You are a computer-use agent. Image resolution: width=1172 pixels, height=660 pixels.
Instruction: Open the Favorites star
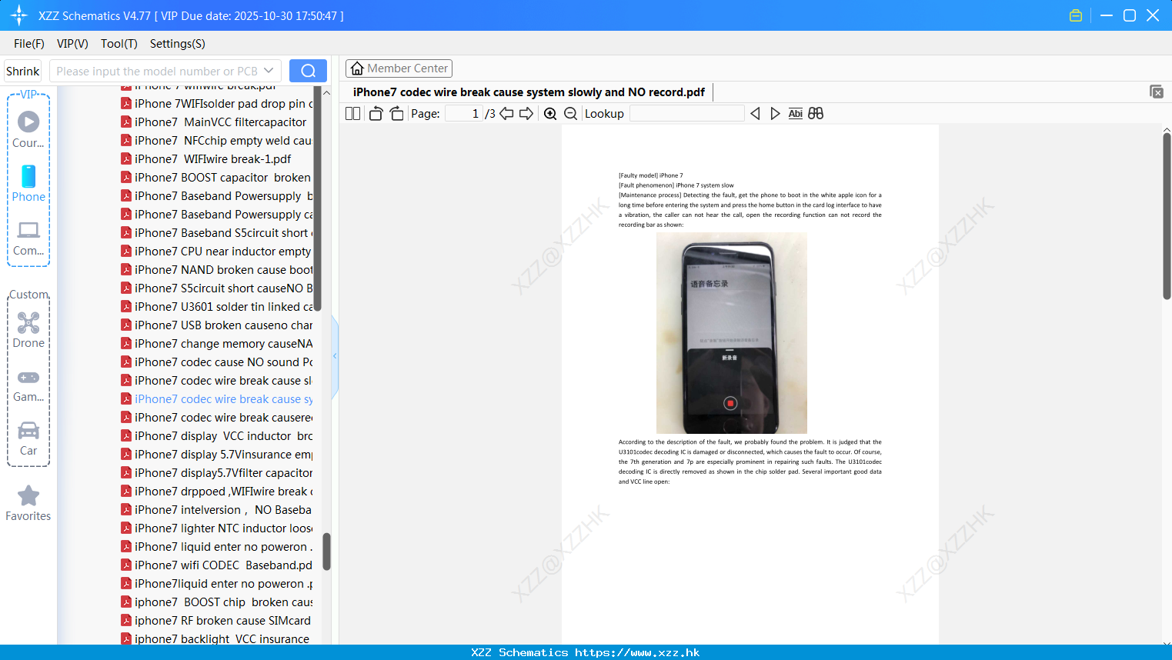point(28,504)
